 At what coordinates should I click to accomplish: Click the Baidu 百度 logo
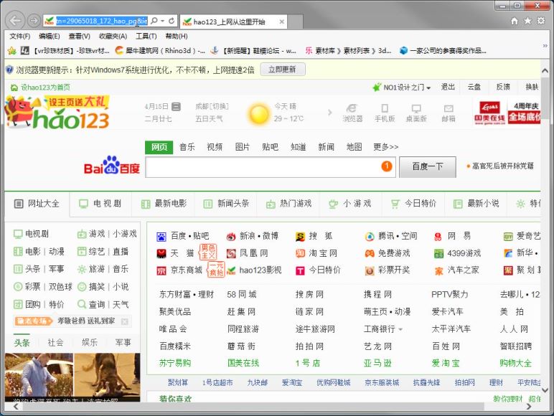[111, 166]
